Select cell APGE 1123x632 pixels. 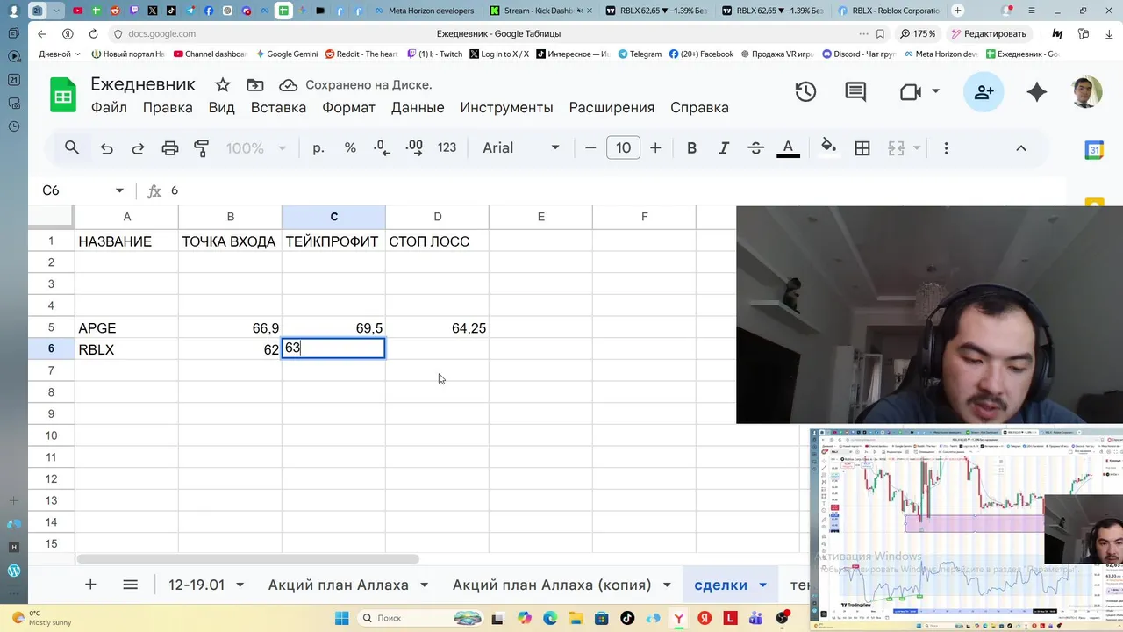126,327
